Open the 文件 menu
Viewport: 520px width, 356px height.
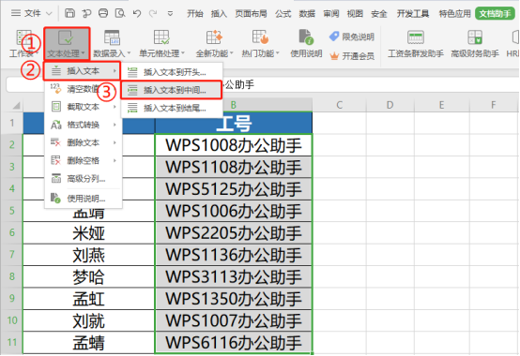[x=32, y=13]
